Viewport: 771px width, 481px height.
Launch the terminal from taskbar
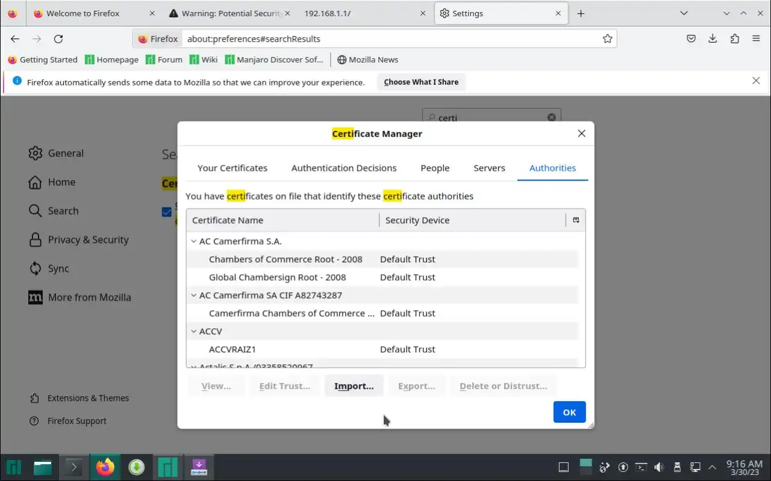point(73,467)
